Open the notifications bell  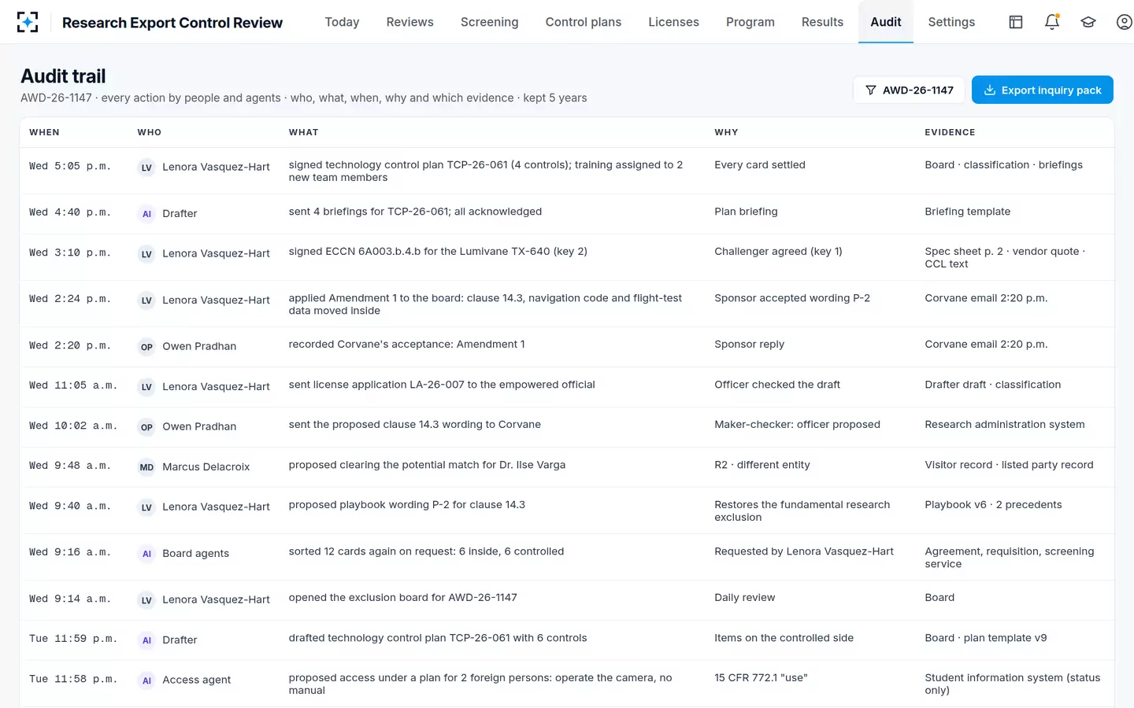(x=1052, y=22)
